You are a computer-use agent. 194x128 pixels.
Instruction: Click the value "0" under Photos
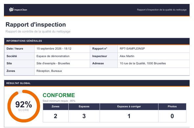point(172,116)
